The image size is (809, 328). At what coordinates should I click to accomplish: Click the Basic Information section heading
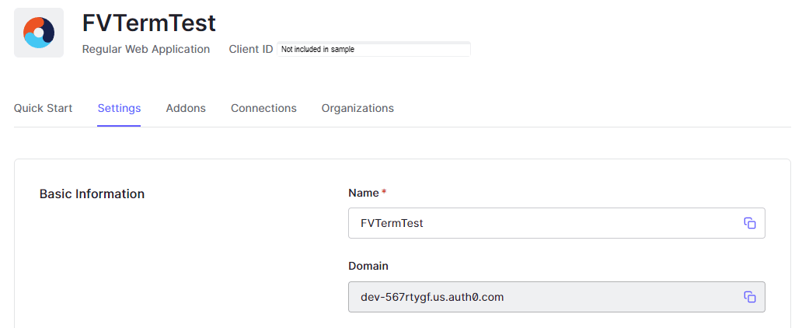coord(92,194)
